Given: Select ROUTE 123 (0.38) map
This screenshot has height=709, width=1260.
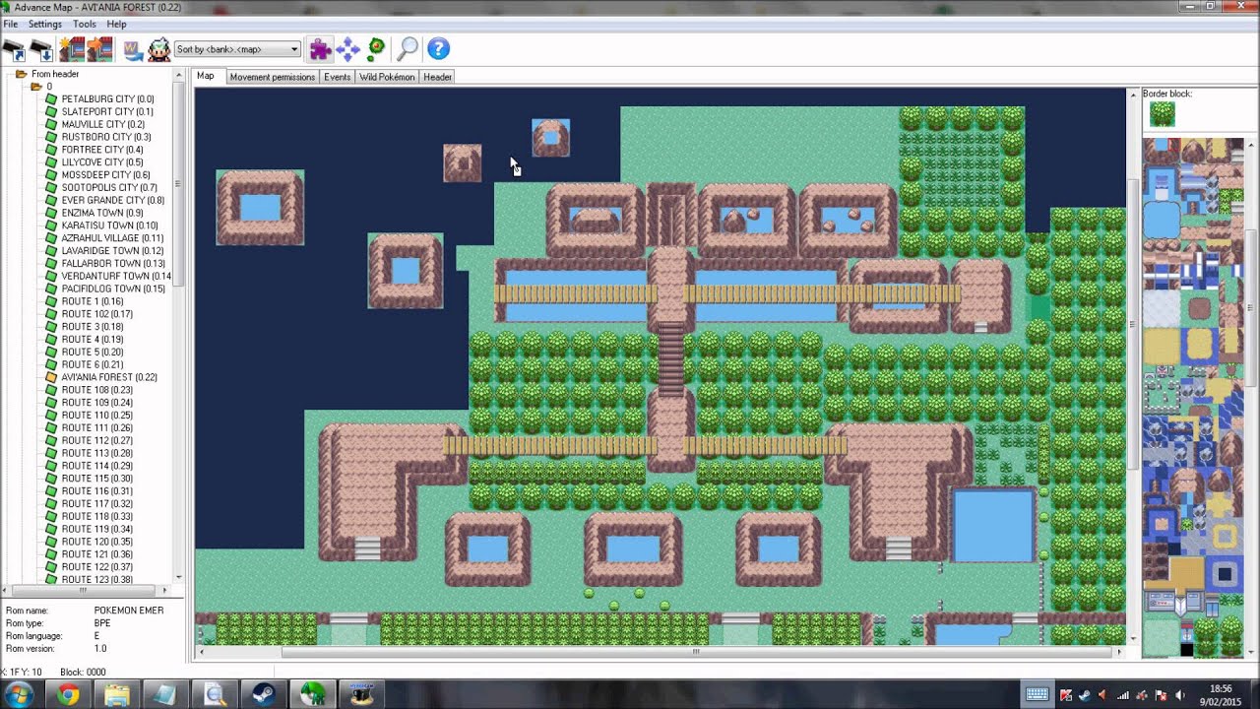Looking at the screenshot, I should [96, 579].
